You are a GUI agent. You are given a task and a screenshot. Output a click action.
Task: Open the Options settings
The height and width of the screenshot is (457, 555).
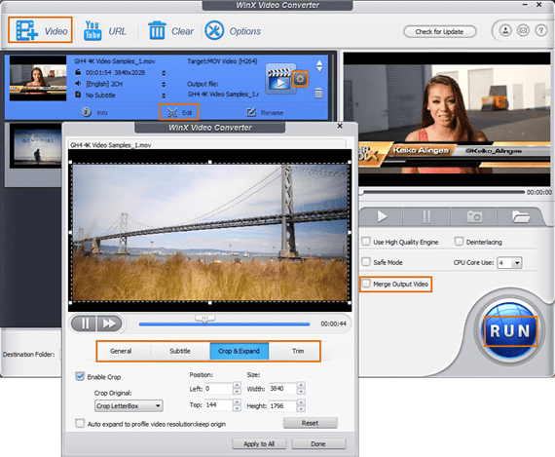tap(234, 31)
